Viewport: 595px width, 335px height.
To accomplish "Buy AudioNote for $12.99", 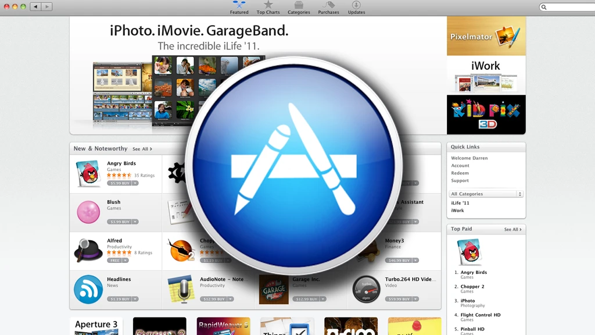I will [x=213, y=300].
